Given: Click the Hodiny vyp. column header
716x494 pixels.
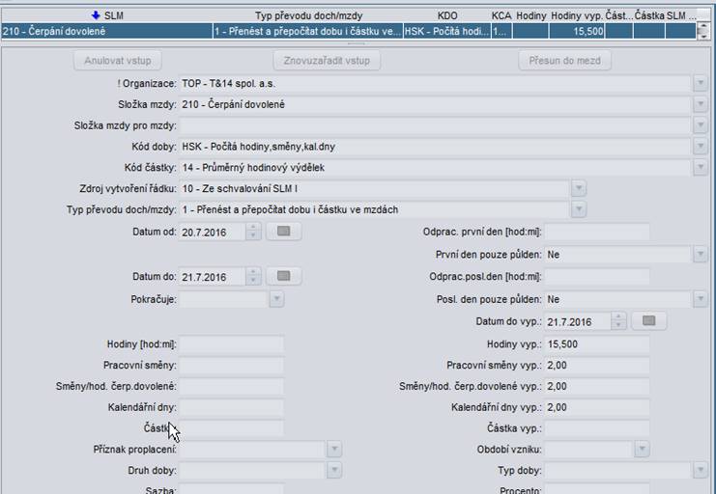Looking at the screenshot, I should click(576, 16).
